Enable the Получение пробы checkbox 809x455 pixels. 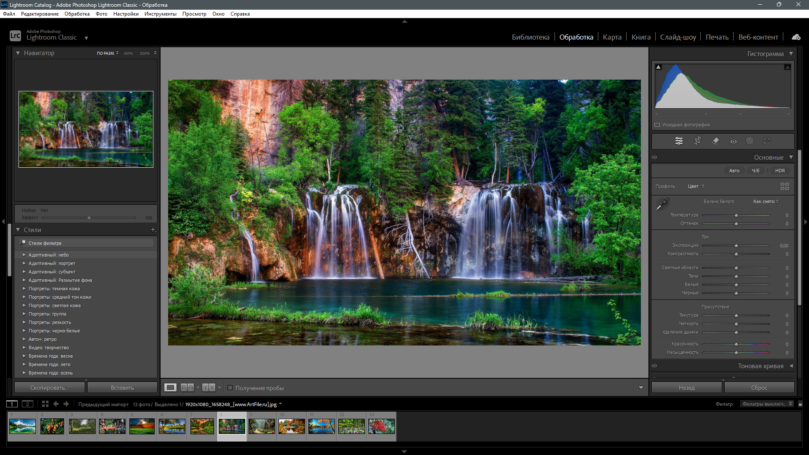[x=230, y=388]
